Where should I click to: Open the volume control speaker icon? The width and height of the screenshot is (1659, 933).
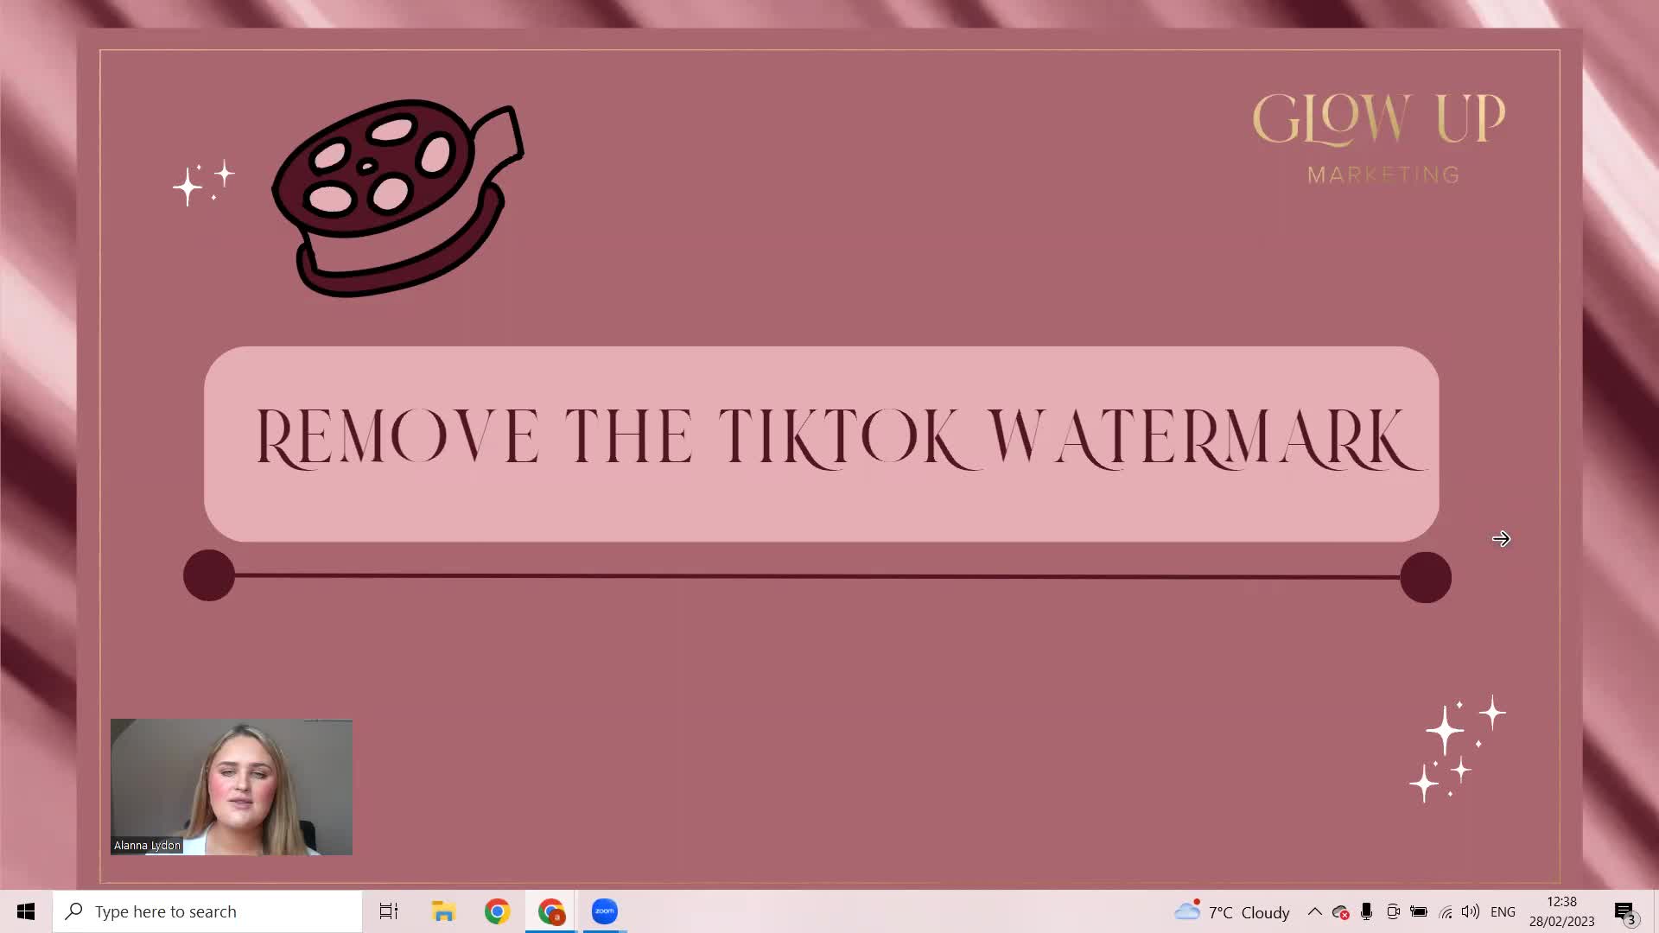click(x=1470, y=911)
